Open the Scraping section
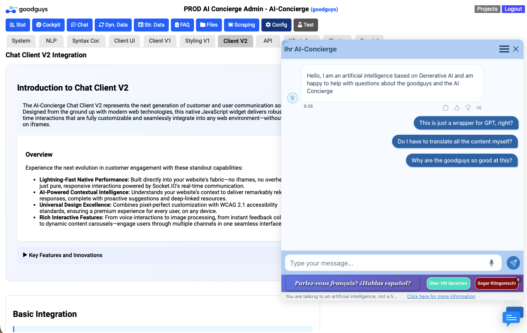This screenshot has height=333, width=527. tap(241, 25)
